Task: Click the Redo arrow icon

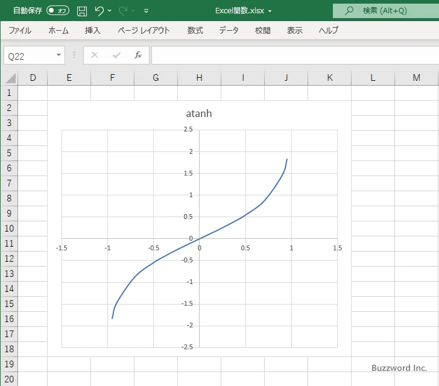Action: 123,11
